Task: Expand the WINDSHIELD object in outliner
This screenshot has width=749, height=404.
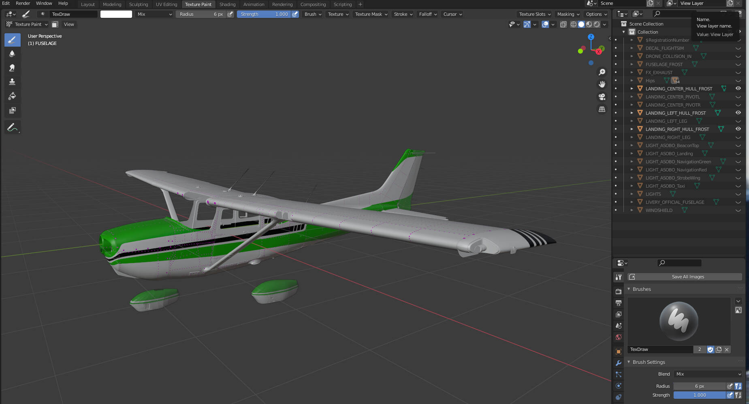Action: 632,210
